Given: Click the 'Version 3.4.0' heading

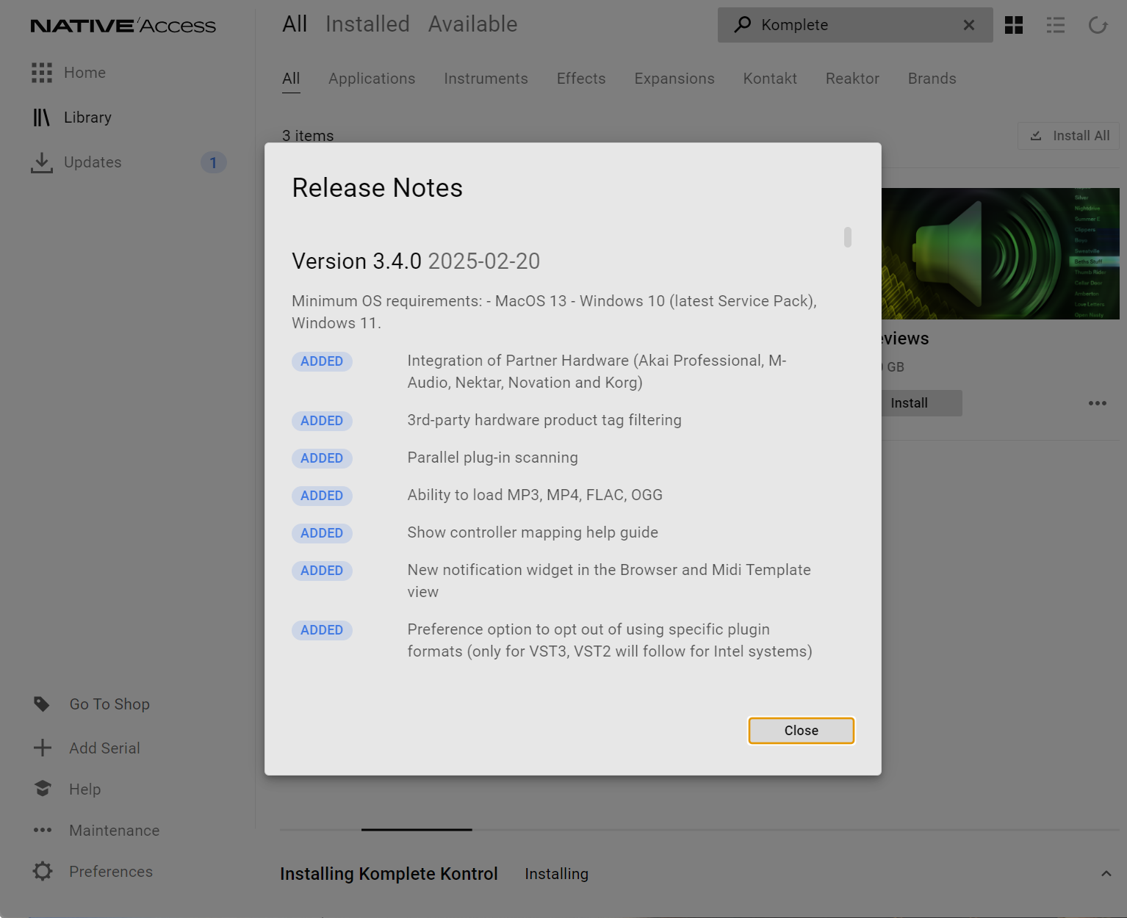Looking at the screenshot, I should (x=357, y=261).
